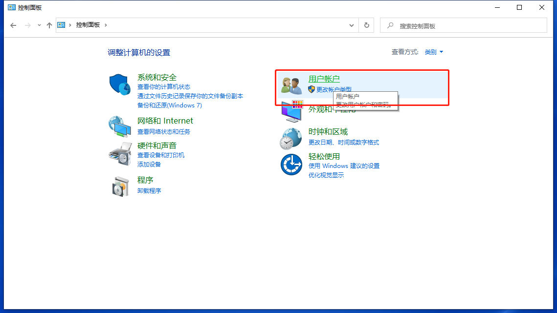557x313 pixels.
Task: Open 卸载程序
Action: [148, 190]
